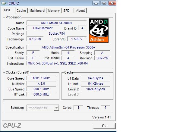Select the 1.500 V Core VID value

pyautogui.click(x=77, y=39)
